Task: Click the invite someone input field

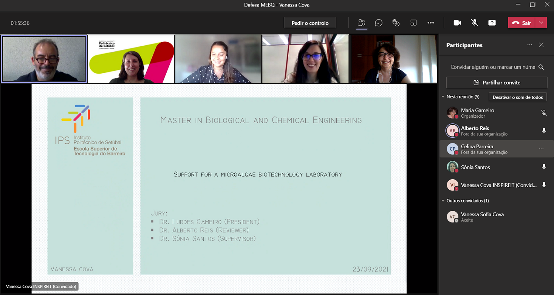Action: tap(492, 67)
